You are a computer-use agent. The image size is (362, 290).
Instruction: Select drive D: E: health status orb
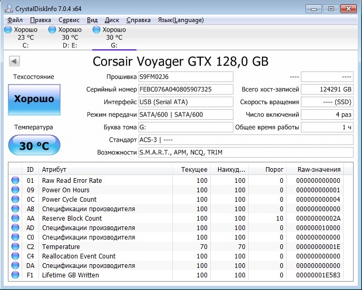coord(52,29)
